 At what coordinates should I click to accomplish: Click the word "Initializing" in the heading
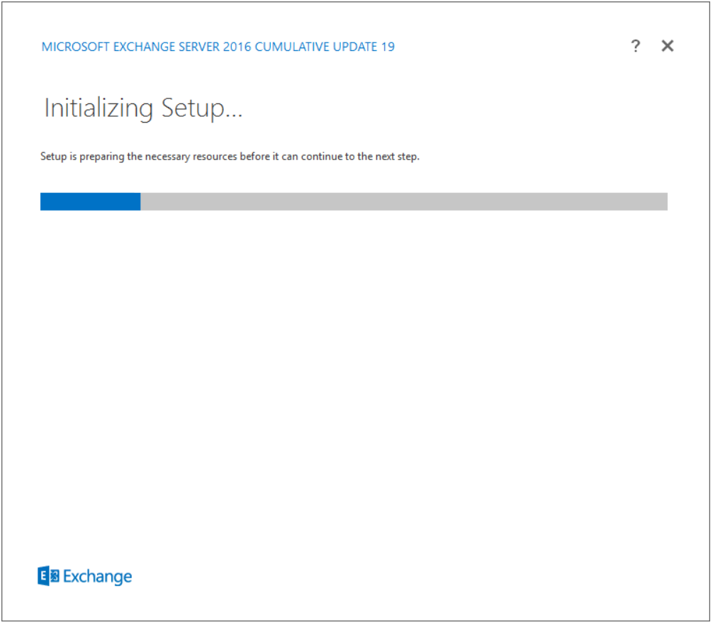pos(99,108)
